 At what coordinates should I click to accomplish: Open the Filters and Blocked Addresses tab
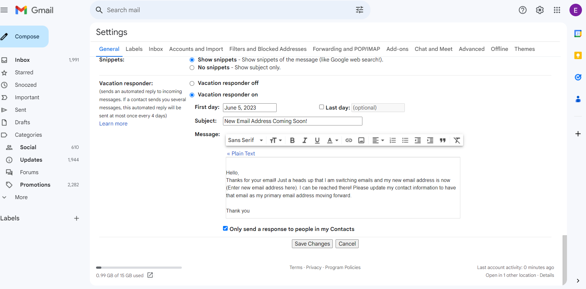(x=268, y=49)
